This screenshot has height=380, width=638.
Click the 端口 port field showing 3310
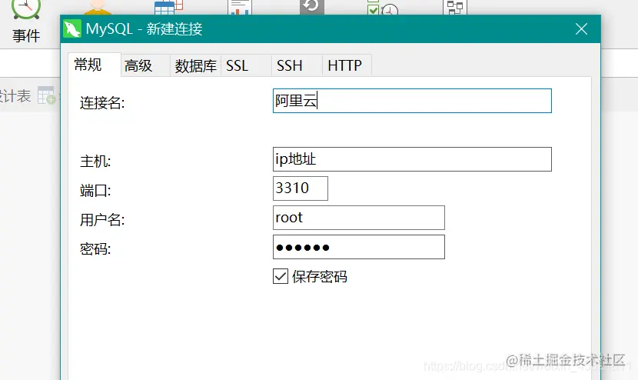(x=301, y=188)
